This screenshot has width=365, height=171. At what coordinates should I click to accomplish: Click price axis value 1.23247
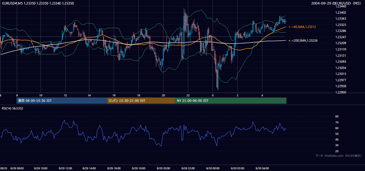[341, 37]
